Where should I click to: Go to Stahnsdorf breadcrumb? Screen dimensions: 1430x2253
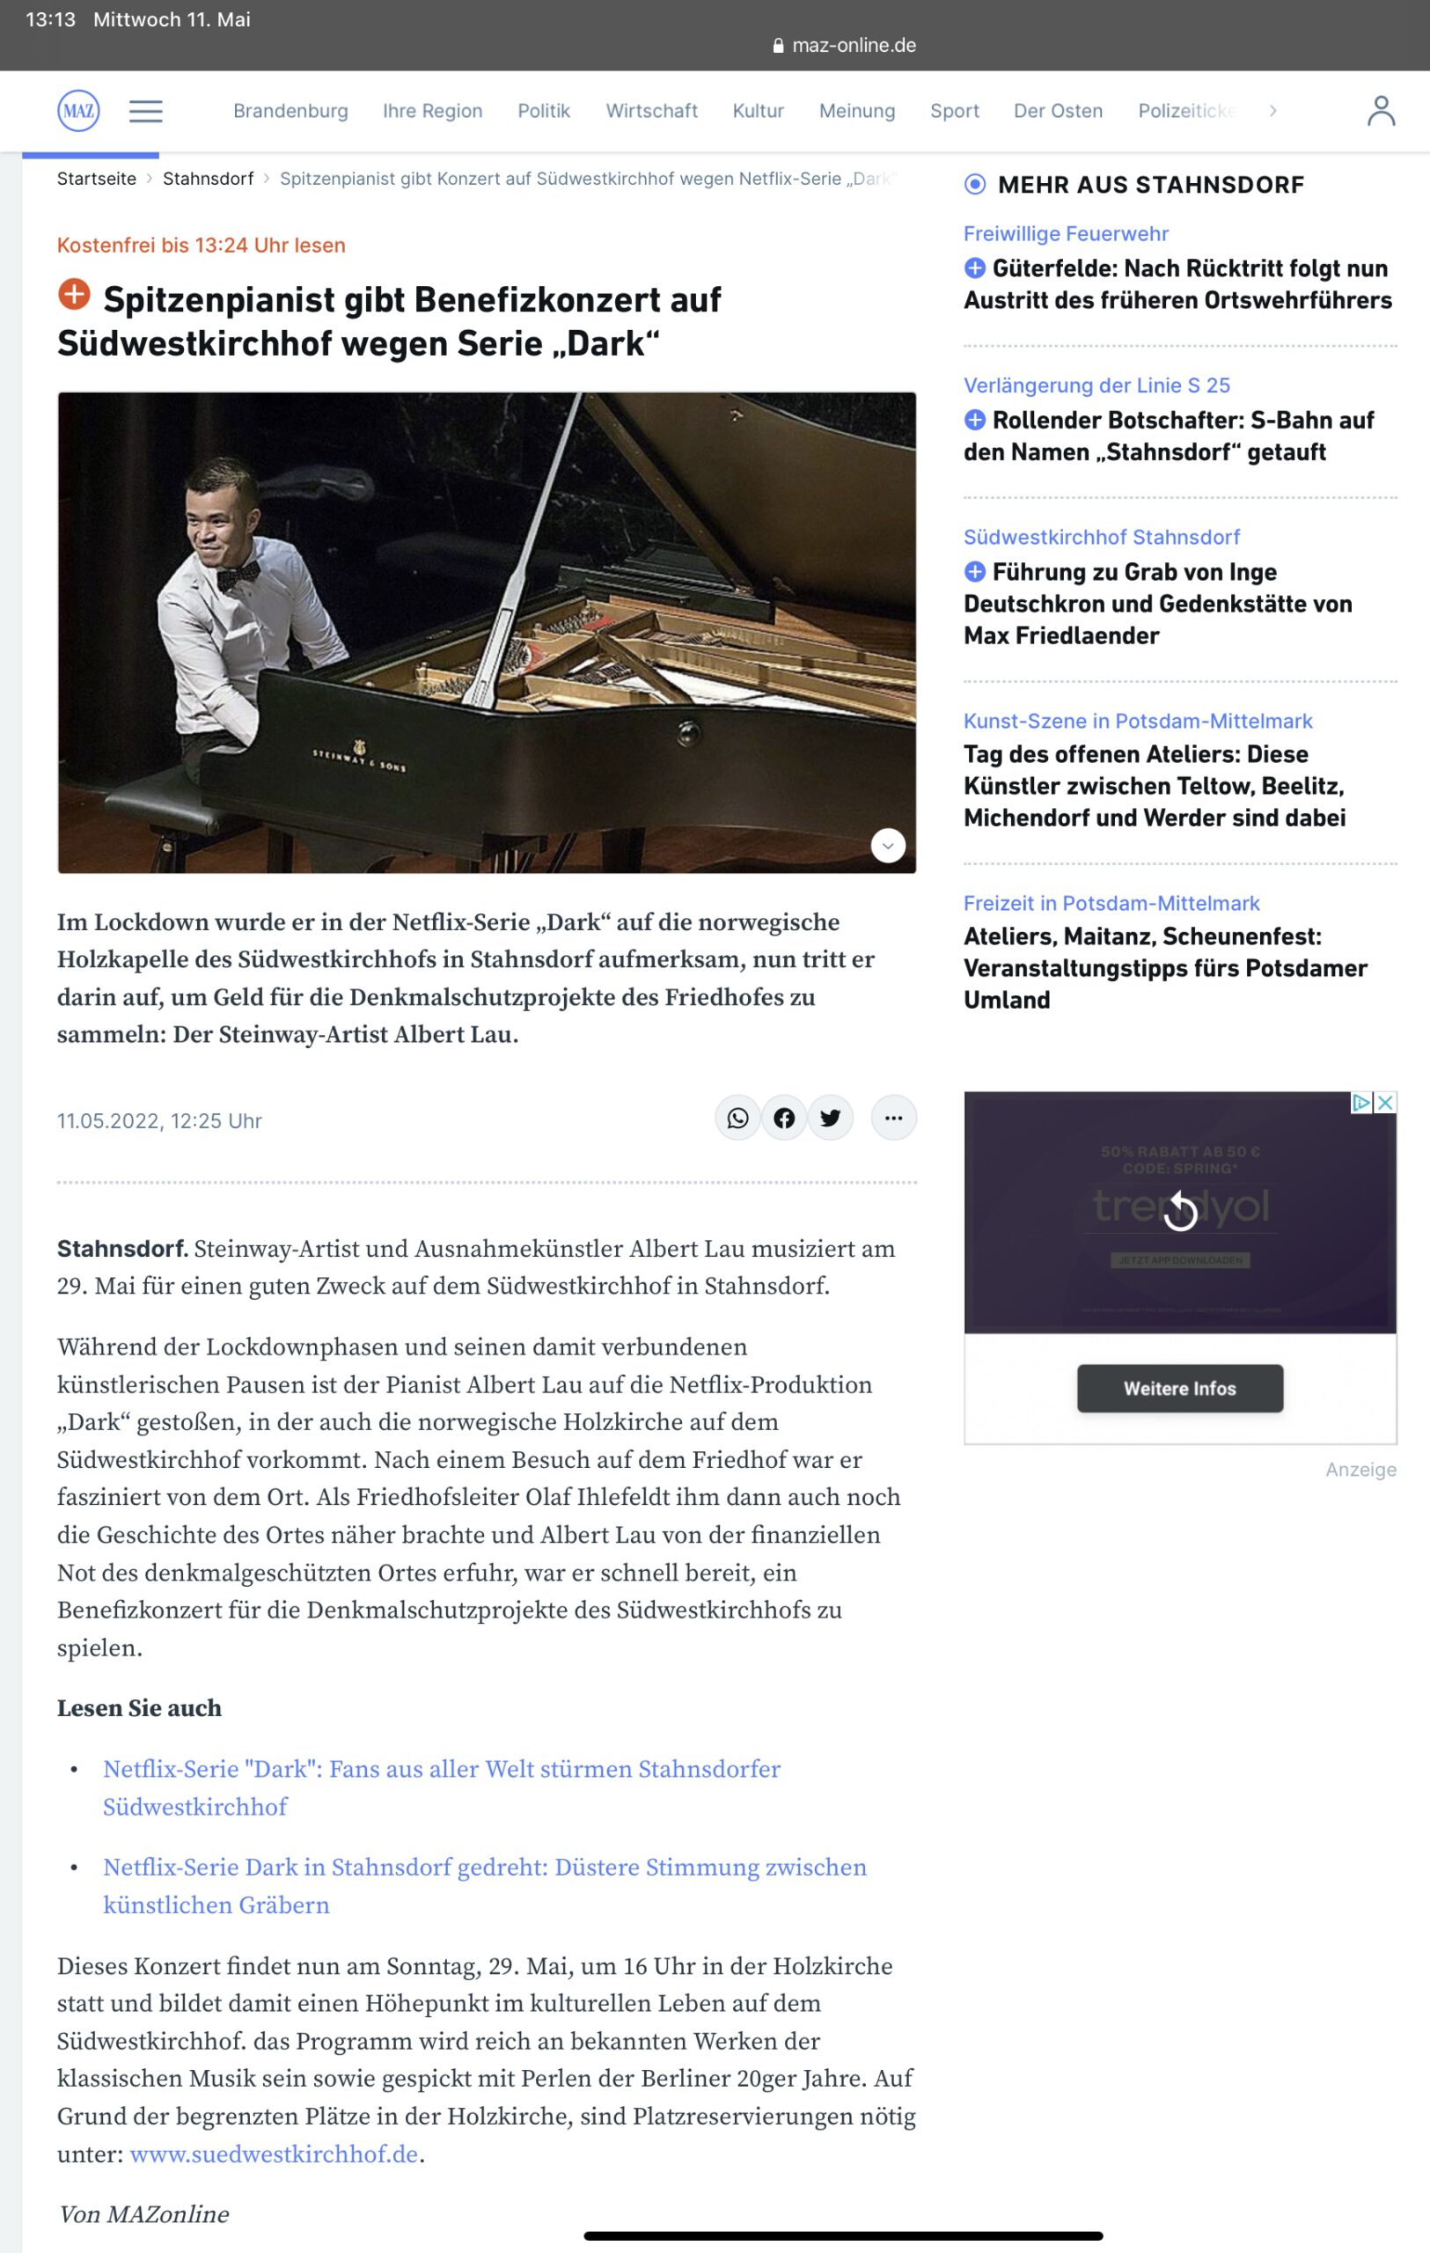coord(208,179)
